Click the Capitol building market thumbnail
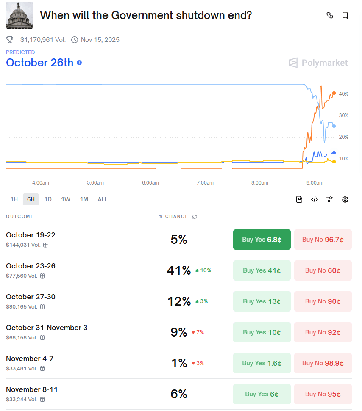 coord(19,15)
